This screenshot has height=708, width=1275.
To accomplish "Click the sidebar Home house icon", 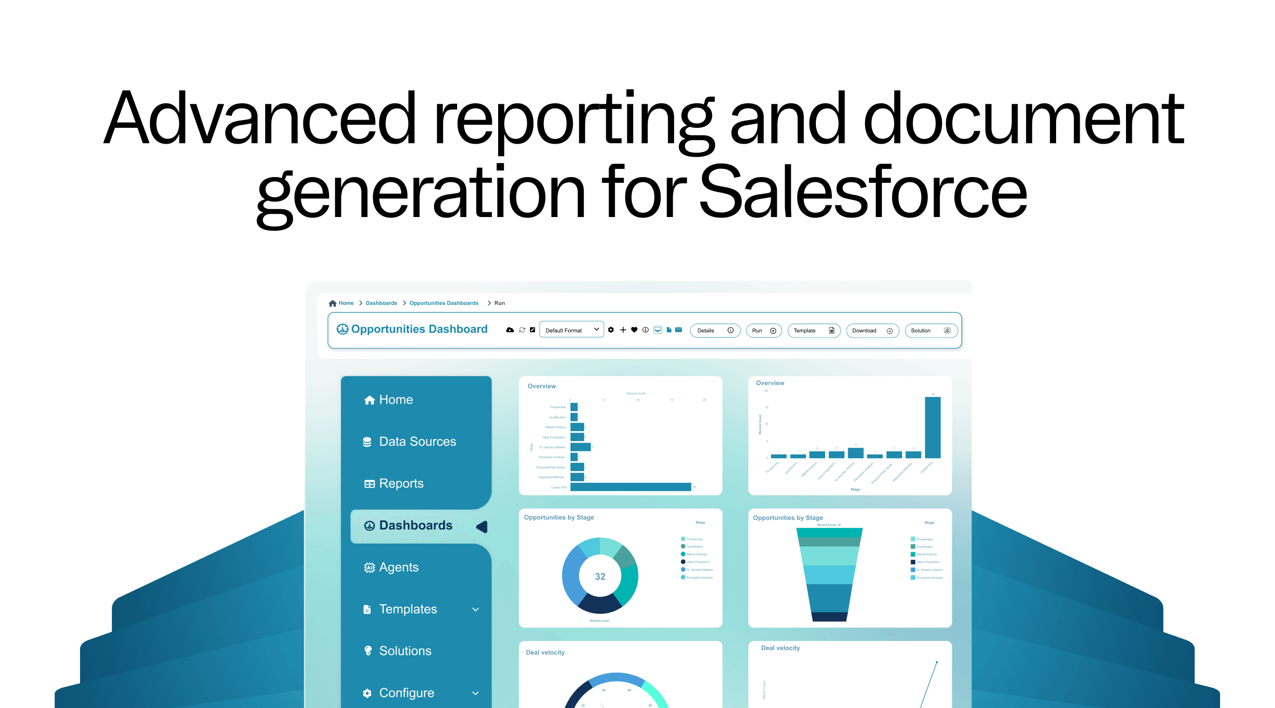I will 369,400.
